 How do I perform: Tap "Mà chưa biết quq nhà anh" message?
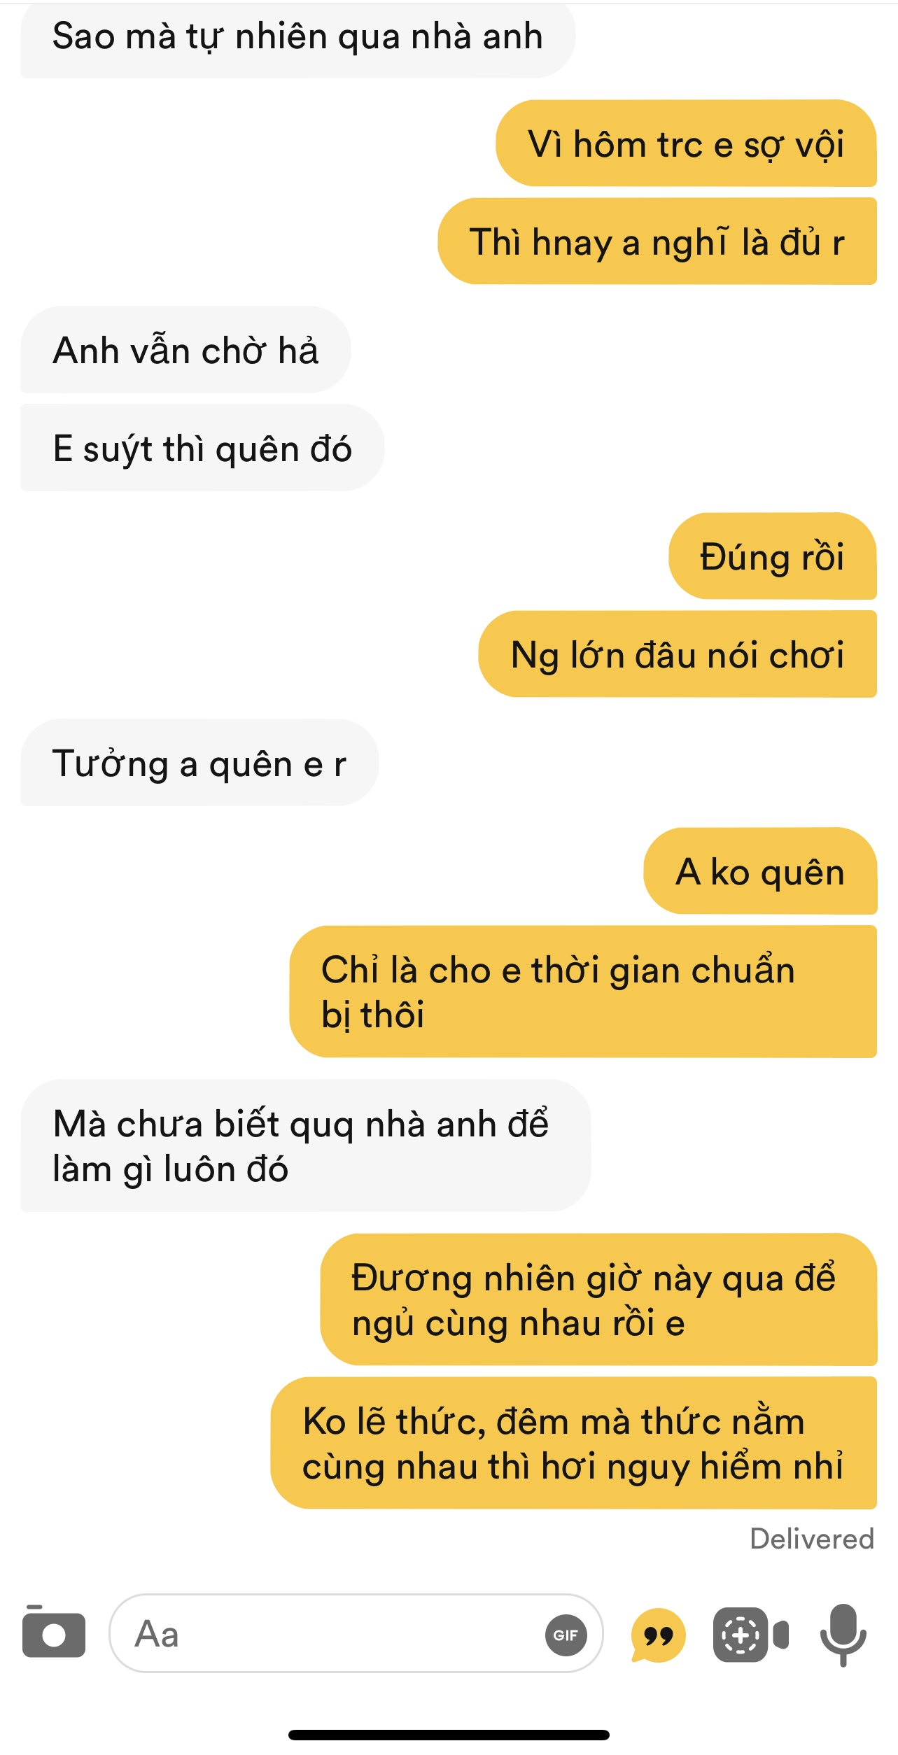(x=305, y=1146)
